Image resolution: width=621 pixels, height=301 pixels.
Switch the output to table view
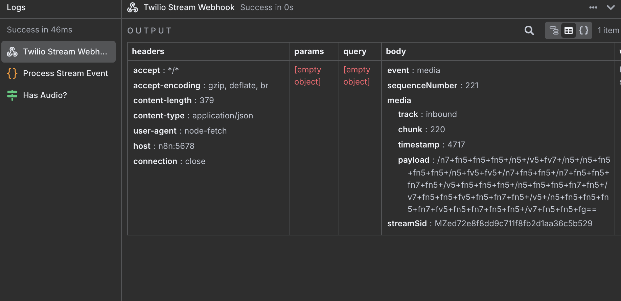[569, 30]
